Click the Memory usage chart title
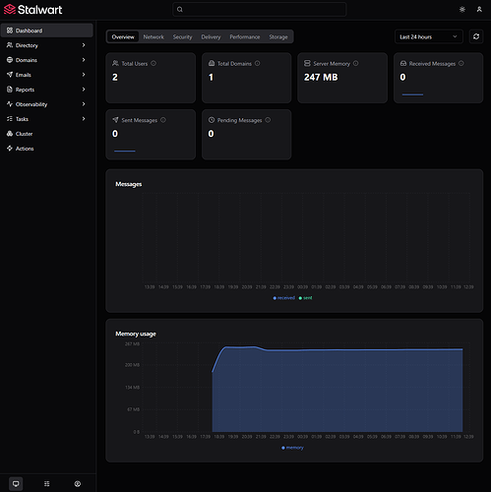 (x=136, y=334)
